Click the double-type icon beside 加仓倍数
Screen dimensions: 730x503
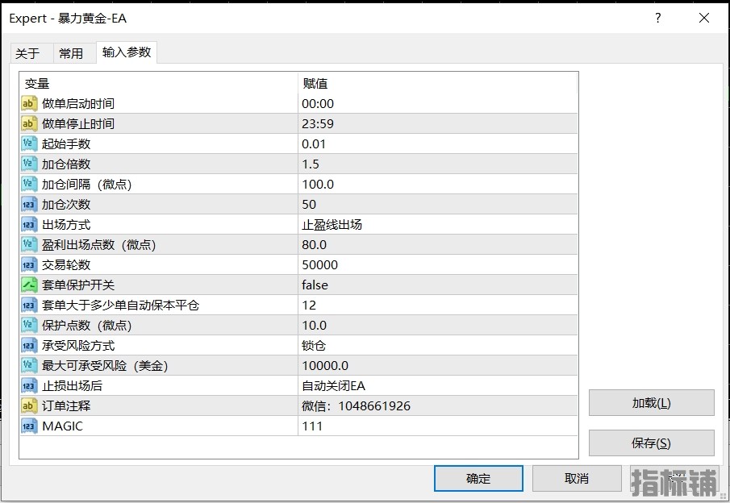coord(29,164)
